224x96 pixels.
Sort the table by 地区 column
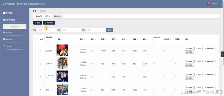coord(127,39)
